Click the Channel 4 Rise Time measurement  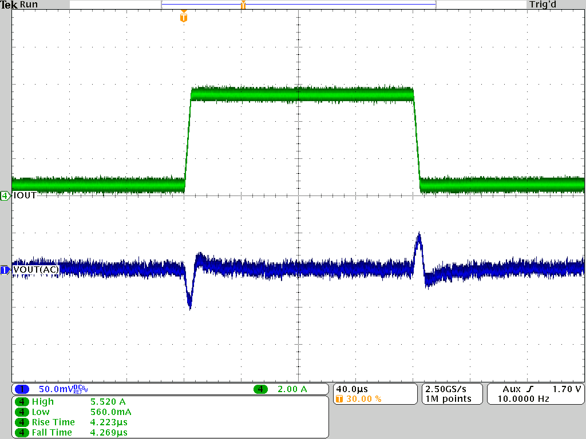click(x=54, y=422)
